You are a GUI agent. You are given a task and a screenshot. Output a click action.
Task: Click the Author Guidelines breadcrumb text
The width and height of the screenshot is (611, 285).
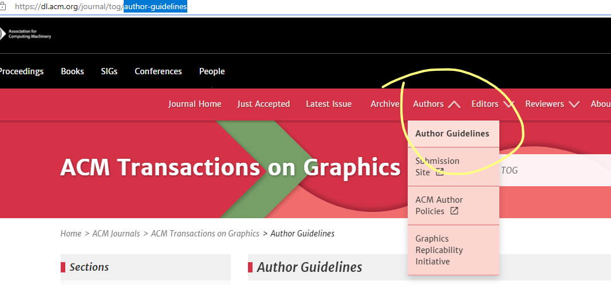302,233
